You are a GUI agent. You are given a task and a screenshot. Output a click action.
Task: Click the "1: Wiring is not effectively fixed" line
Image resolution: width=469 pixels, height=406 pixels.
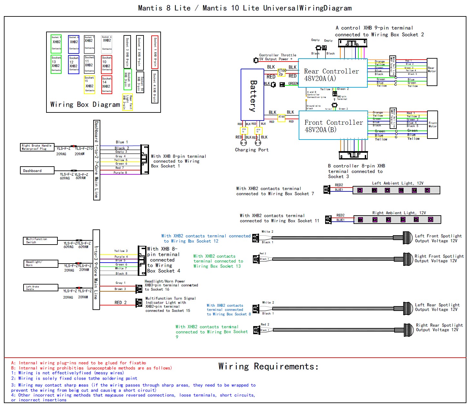(67, 373)
